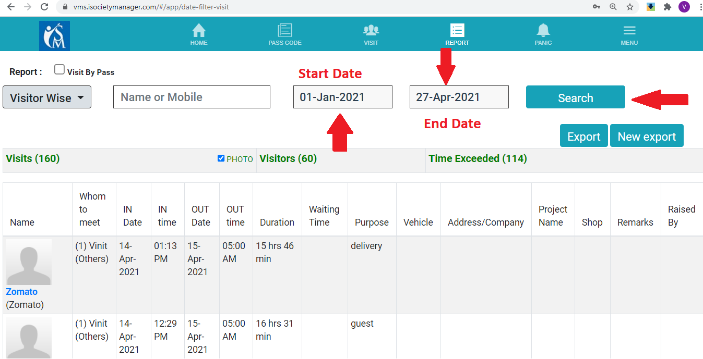Open the Zomato visitor link
The height and width of the screenshot is (359, 703).
point(22,292)
